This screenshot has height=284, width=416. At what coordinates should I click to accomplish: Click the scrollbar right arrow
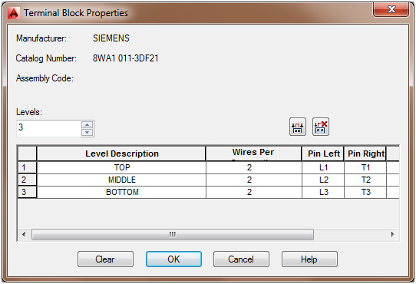point(393,234)
